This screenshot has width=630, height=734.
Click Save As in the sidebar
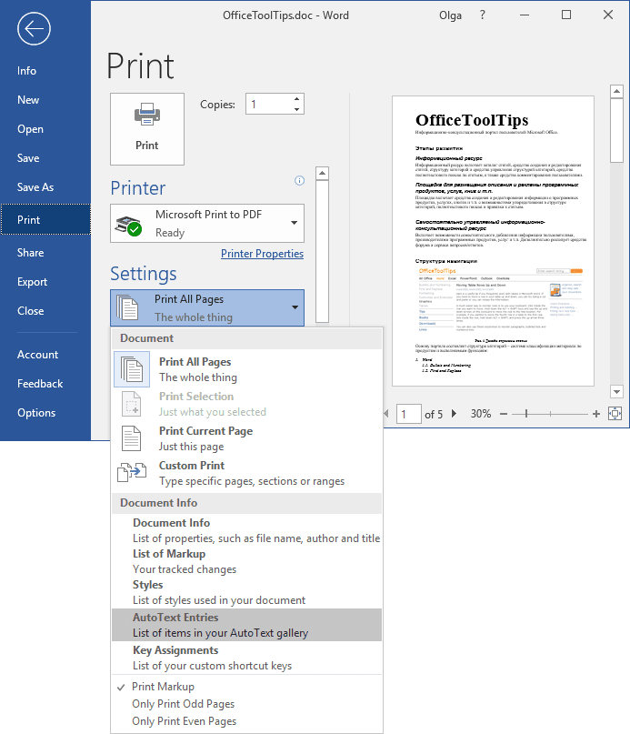[45, 186]
